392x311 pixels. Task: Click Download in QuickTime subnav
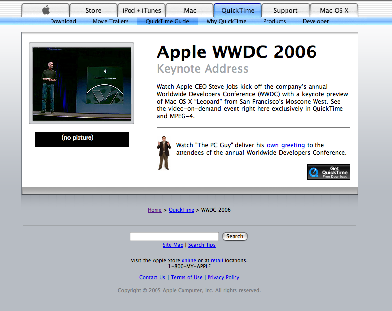click(x=63, y=21)
